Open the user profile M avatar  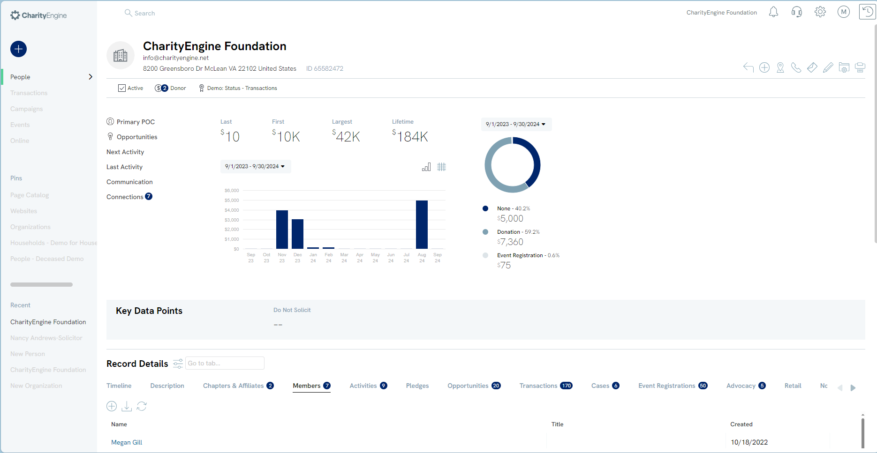coord(843,12)
